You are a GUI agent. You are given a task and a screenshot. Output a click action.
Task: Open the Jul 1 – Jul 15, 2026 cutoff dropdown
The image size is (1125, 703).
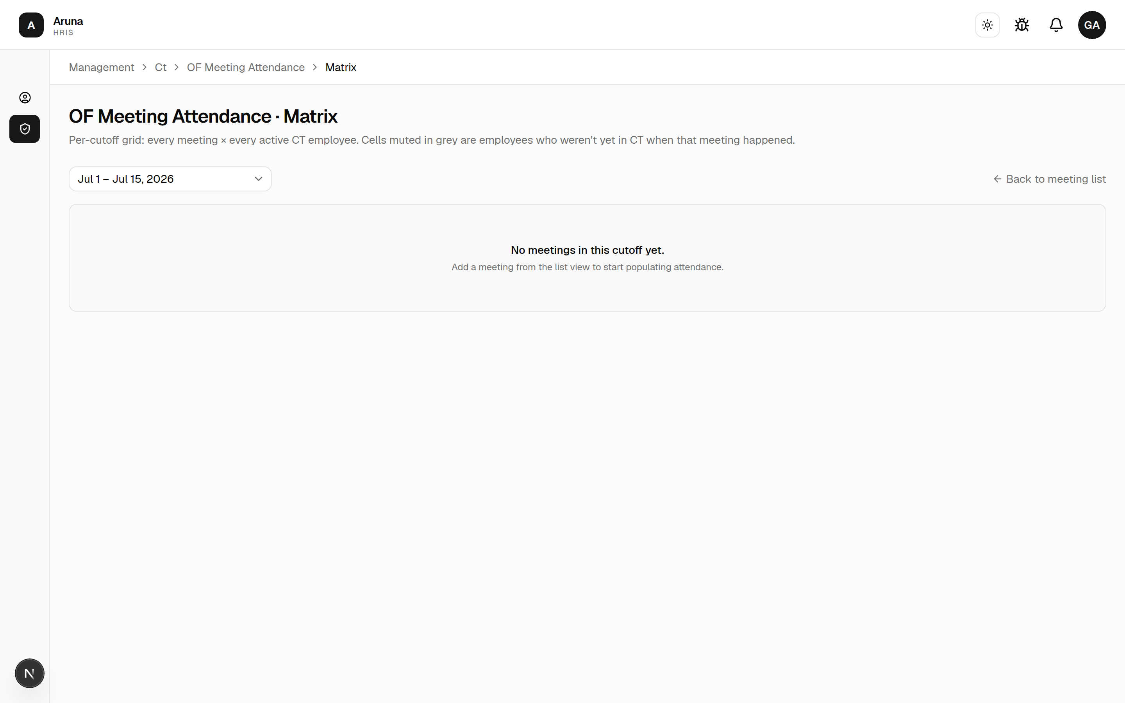[170, 179]
